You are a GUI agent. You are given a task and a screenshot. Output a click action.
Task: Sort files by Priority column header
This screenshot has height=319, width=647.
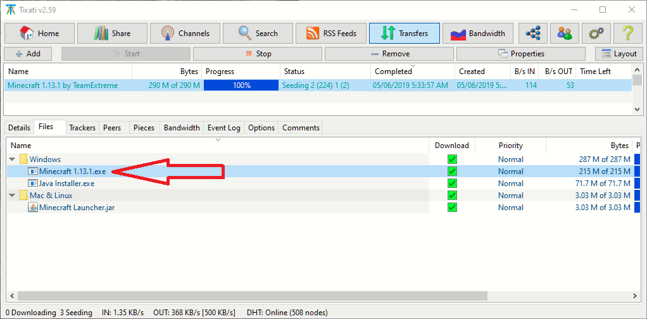(x=510, y=146)
